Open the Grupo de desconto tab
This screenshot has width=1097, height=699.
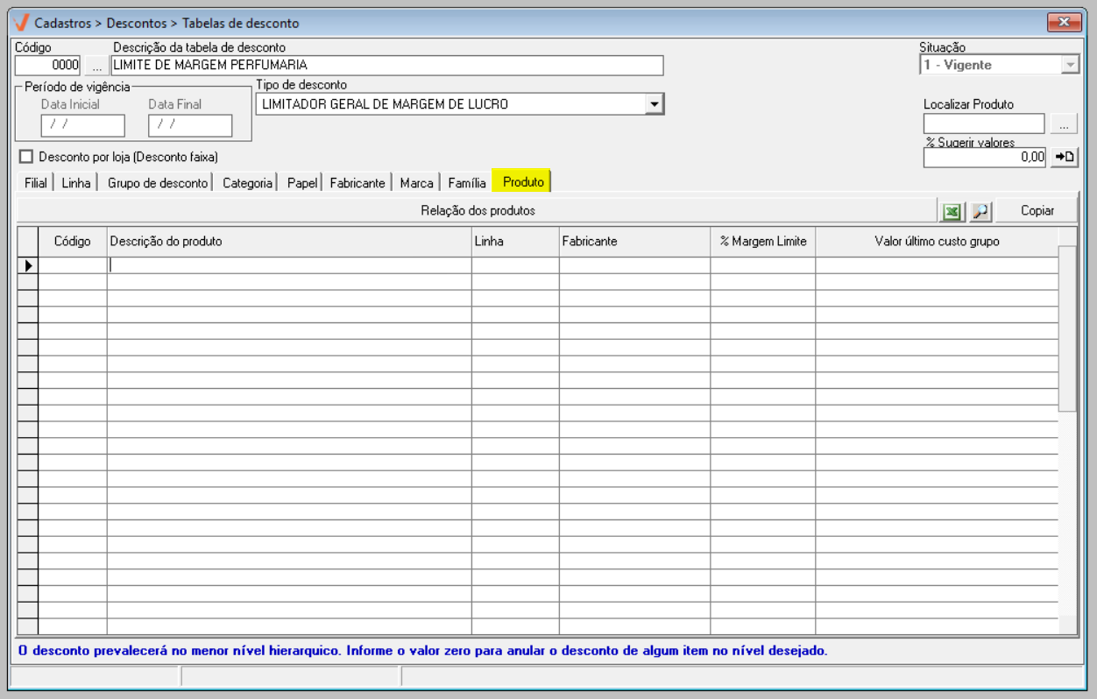coord(158,183)
